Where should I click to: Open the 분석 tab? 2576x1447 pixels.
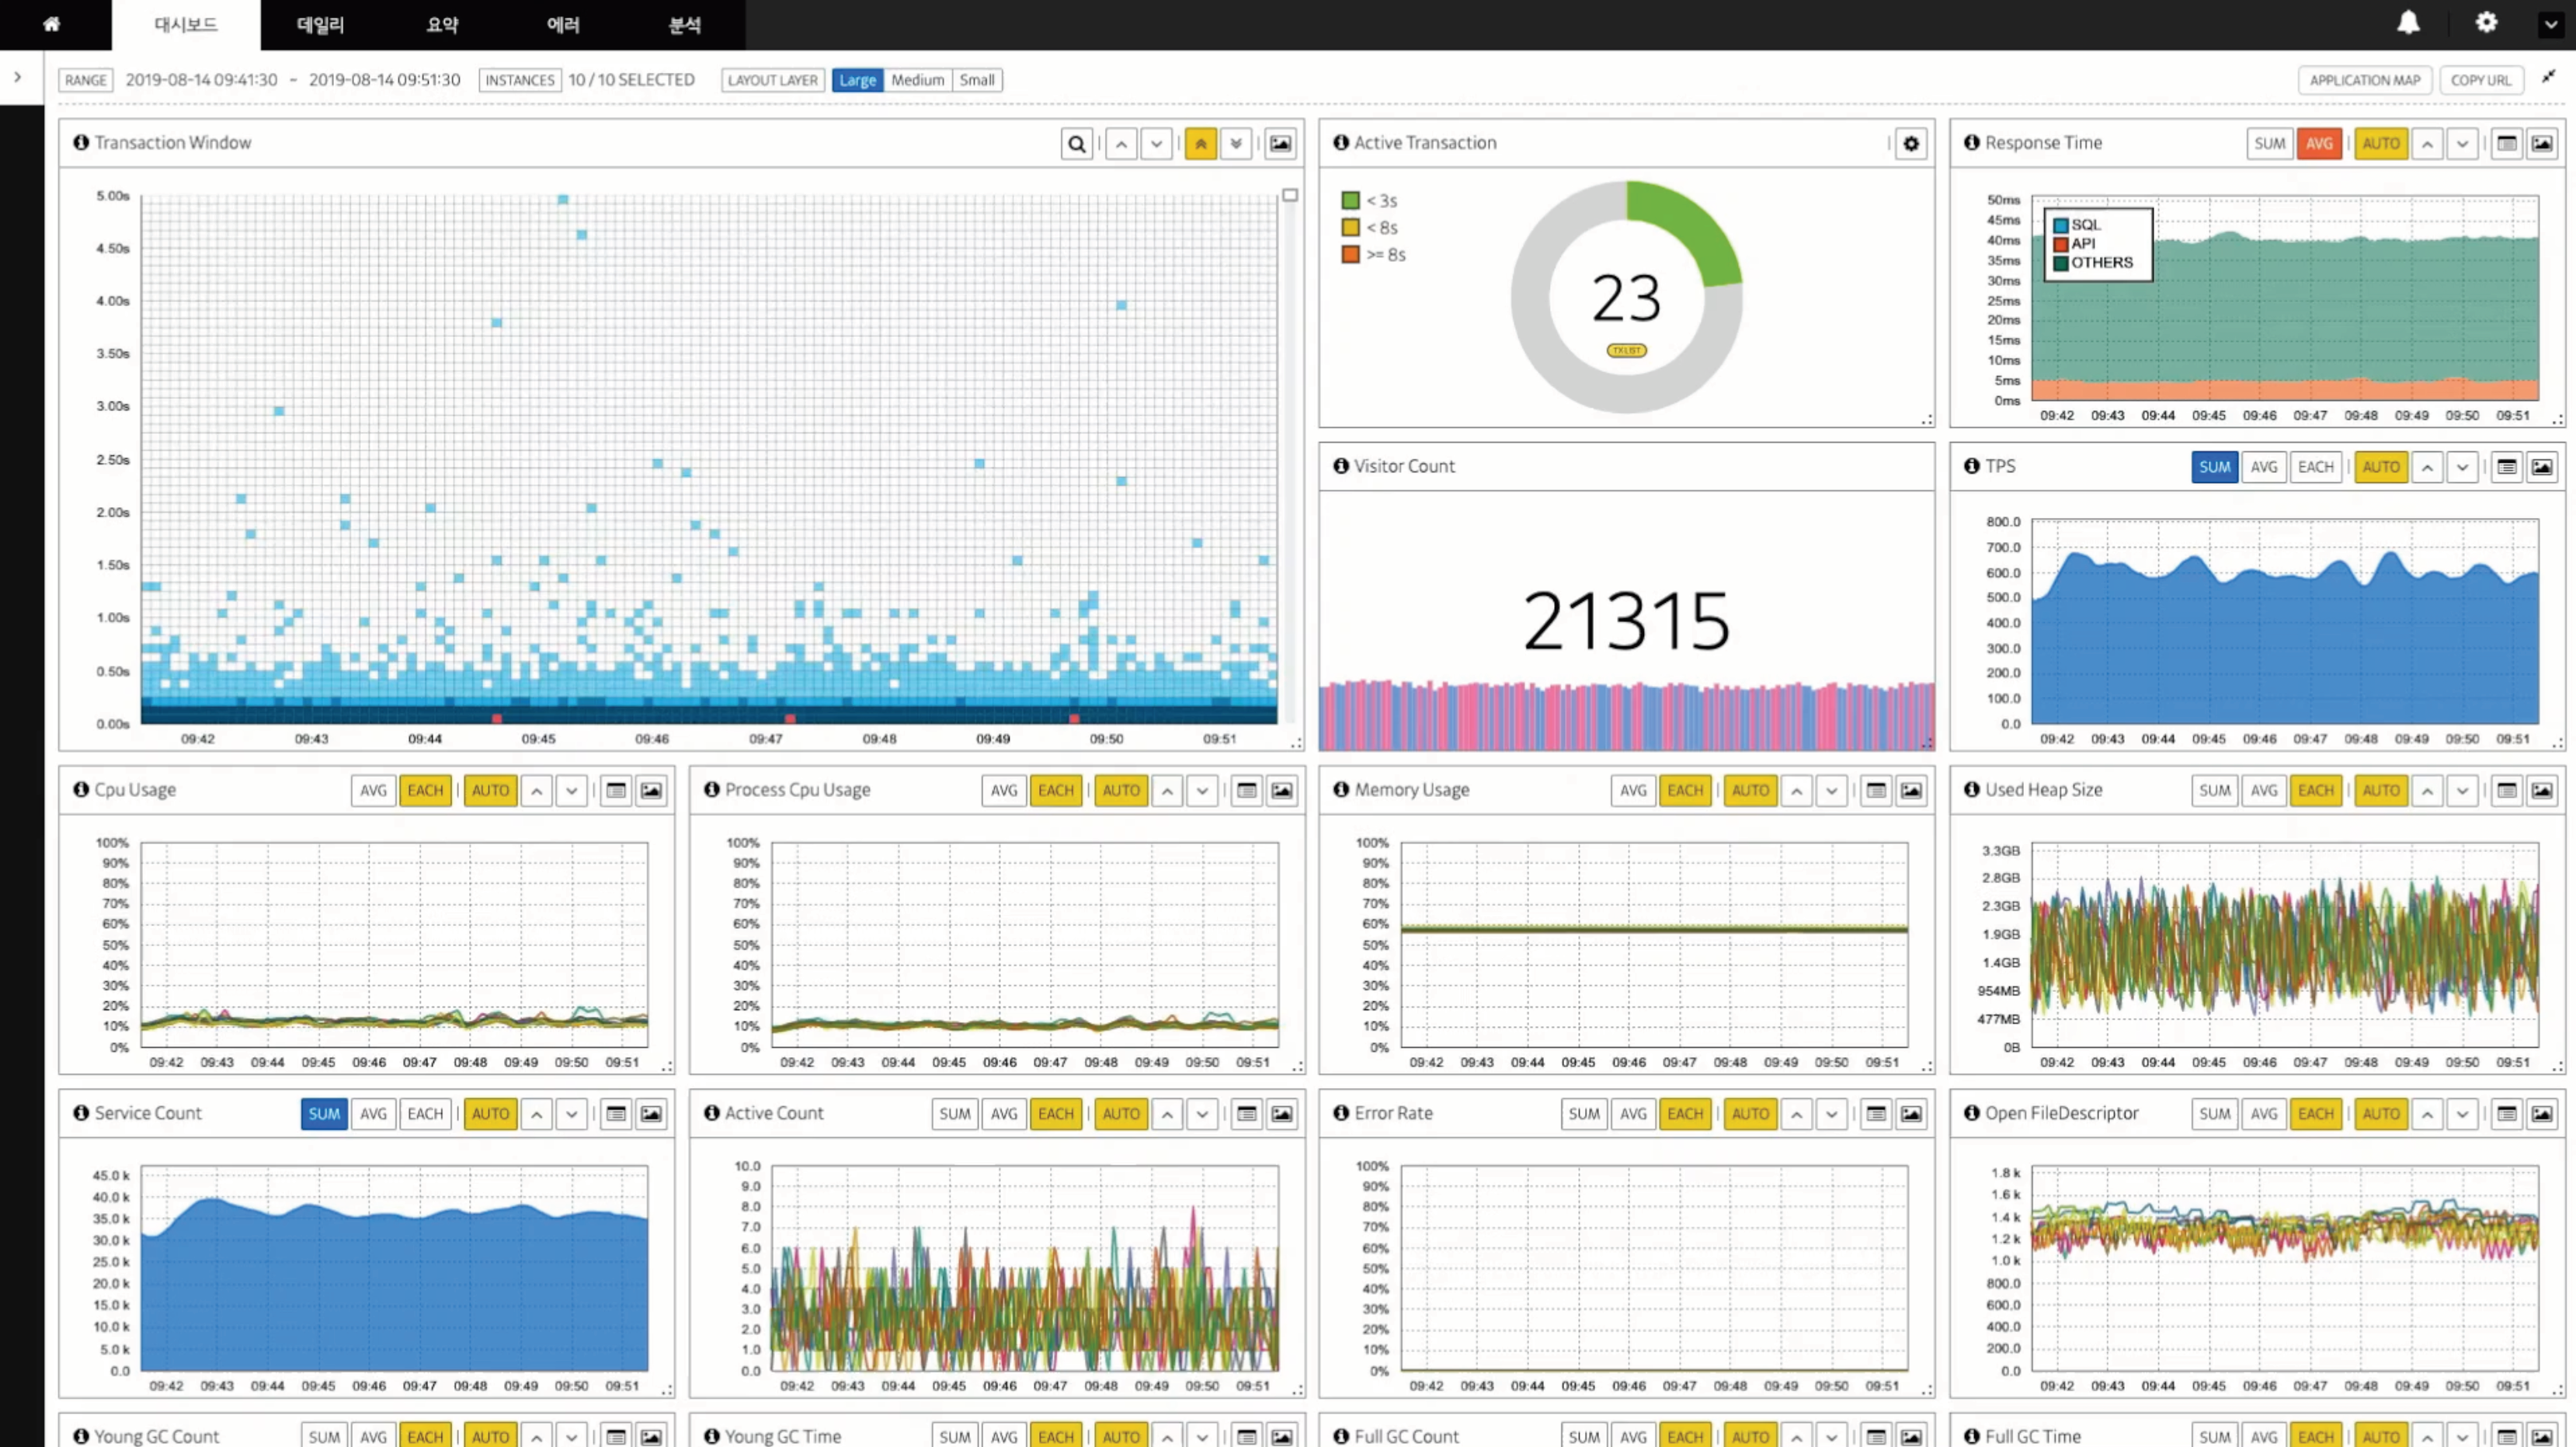tap(684, 25)
